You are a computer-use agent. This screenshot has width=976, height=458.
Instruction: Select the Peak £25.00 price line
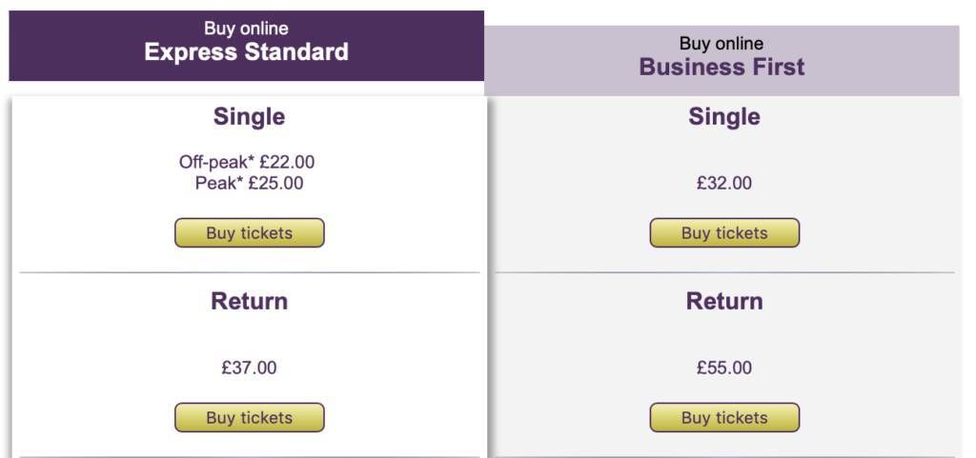point(249,184)
